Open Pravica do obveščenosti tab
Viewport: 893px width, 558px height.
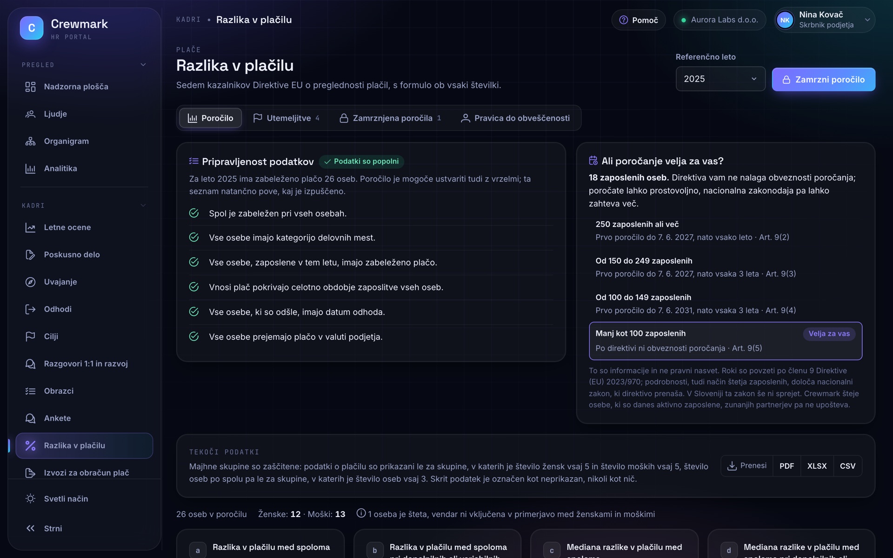(x=515, y=118)
